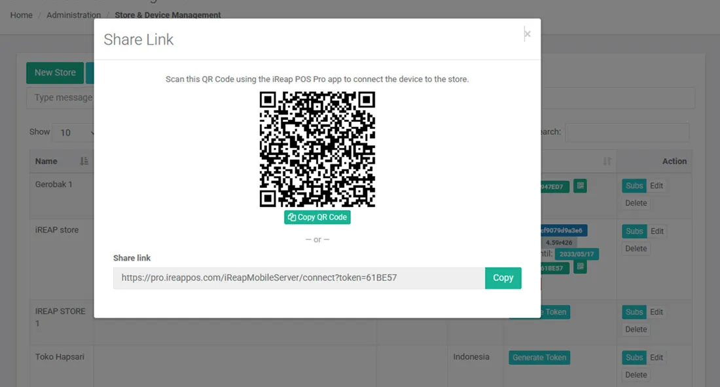Delete the iREAP store row
This screenshot has height=387, width=720.
[x=636, y=249]
